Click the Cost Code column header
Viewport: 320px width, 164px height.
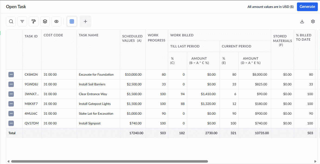click(53, 35)
